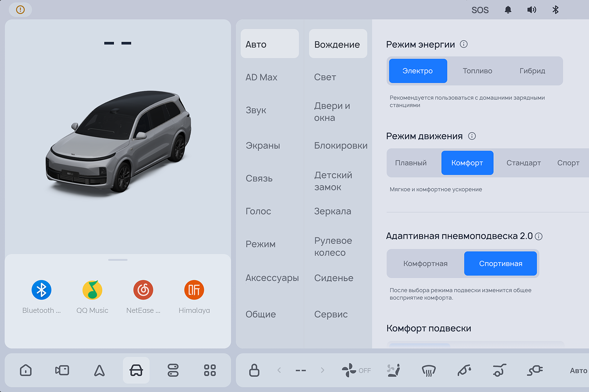Click the charging plug icon
Image resolution: width=589 pixels, height=392 pixels.
pyautogui.click(x=535, y=370)
